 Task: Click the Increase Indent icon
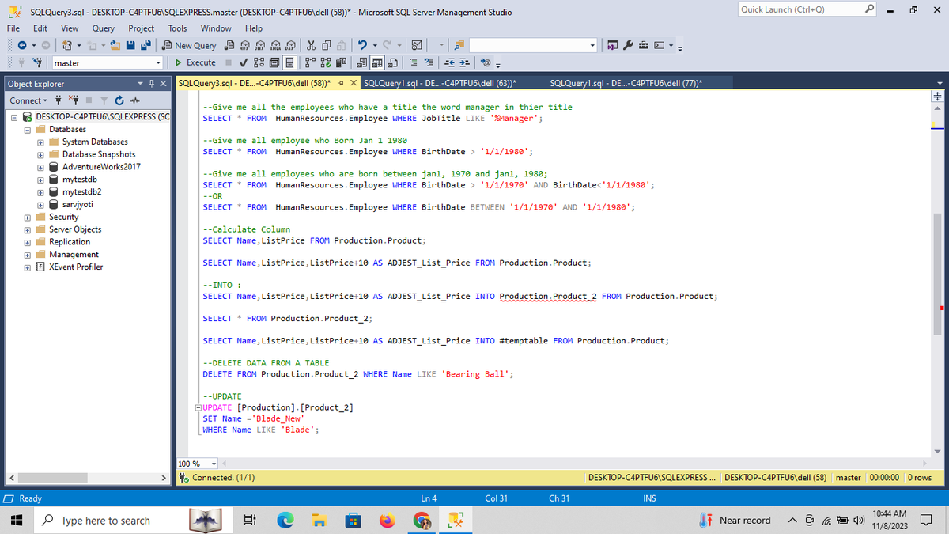pyautogui.click(x=464, y=62)
